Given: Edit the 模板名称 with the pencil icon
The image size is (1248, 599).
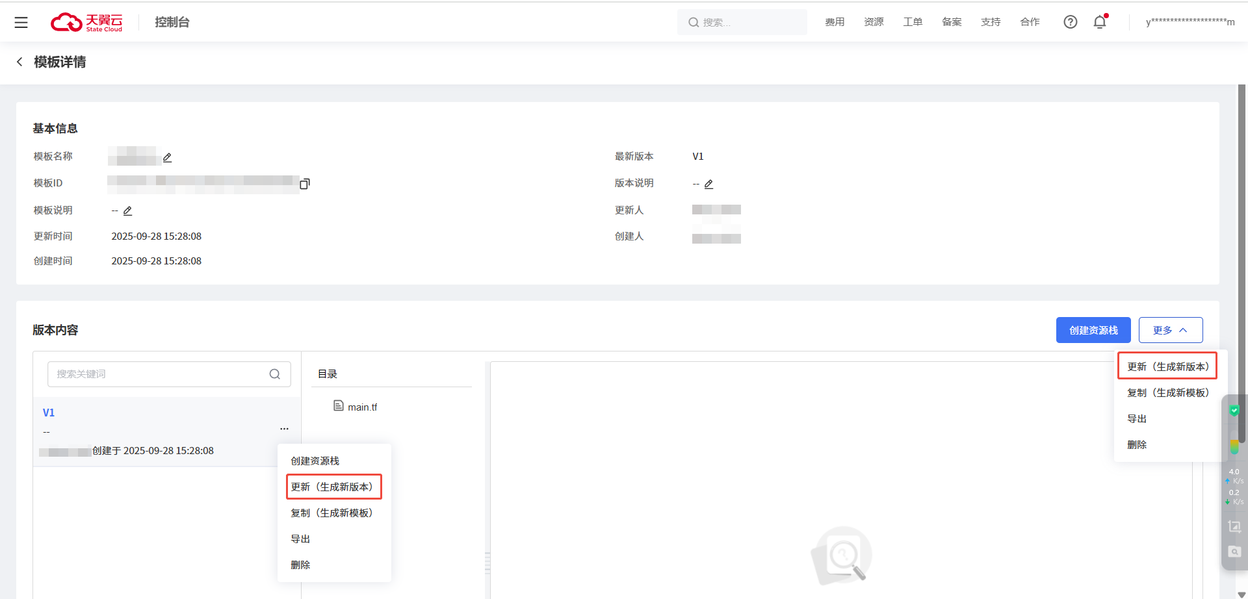Looking at the screenshot, I should pyautogui.click(x=167, y=157).
